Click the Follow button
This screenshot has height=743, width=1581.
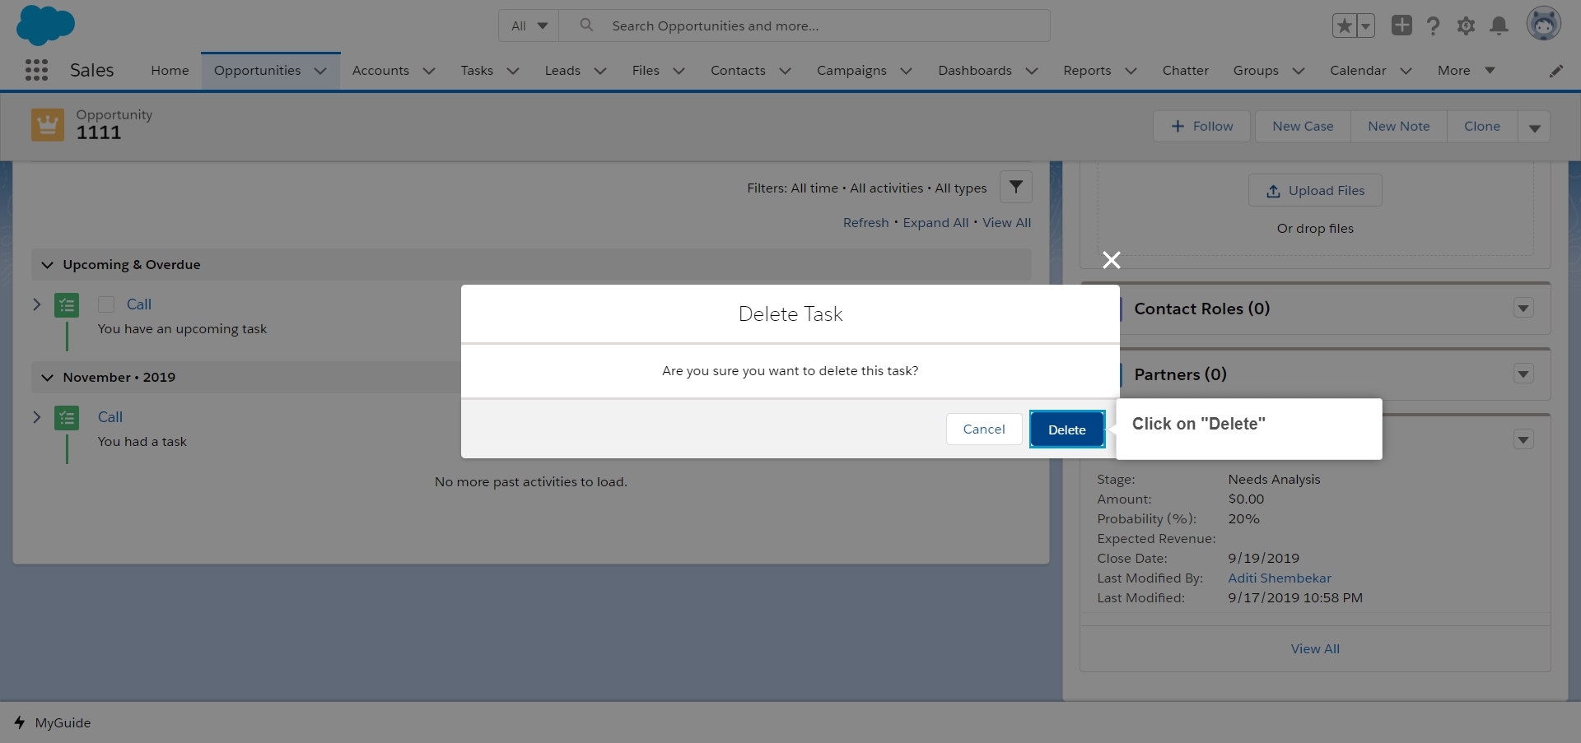click(x=1201, y=127)
